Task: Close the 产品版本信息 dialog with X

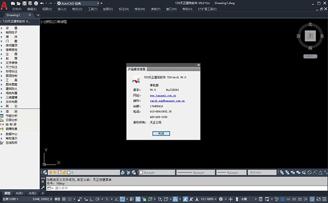Action: pyautogui.click(x=198, y=65)
